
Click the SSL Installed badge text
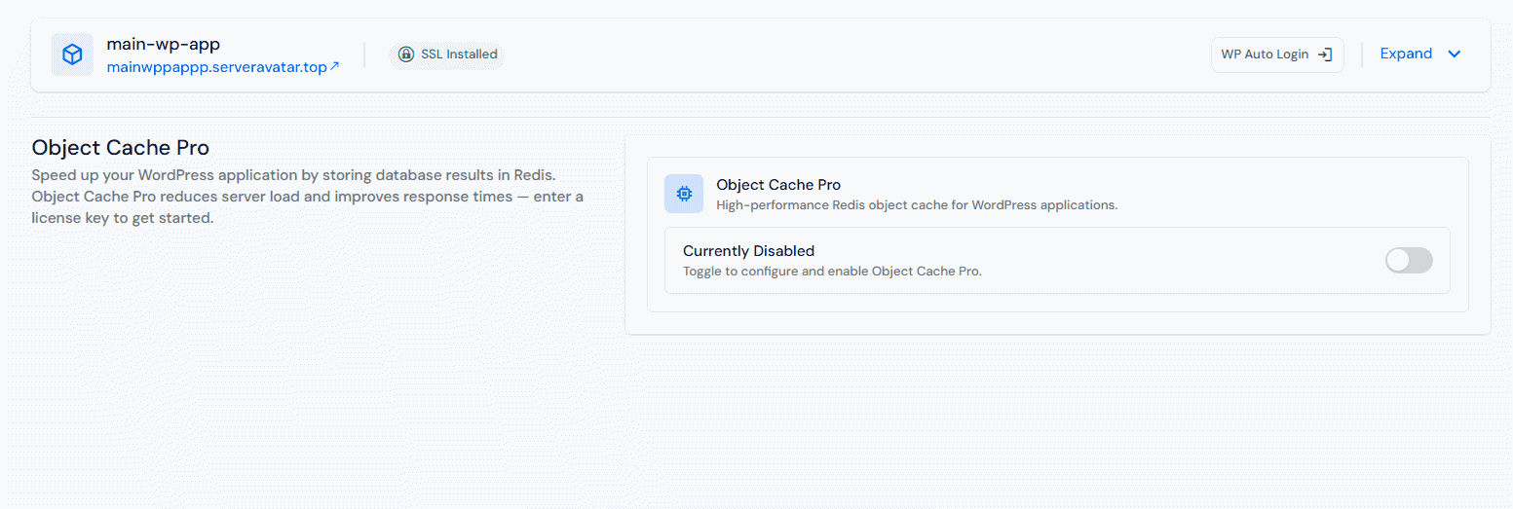[459, 55]
